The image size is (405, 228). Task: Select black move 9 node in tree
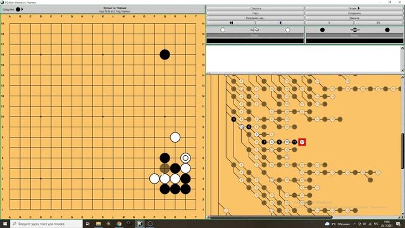(279, 142)
